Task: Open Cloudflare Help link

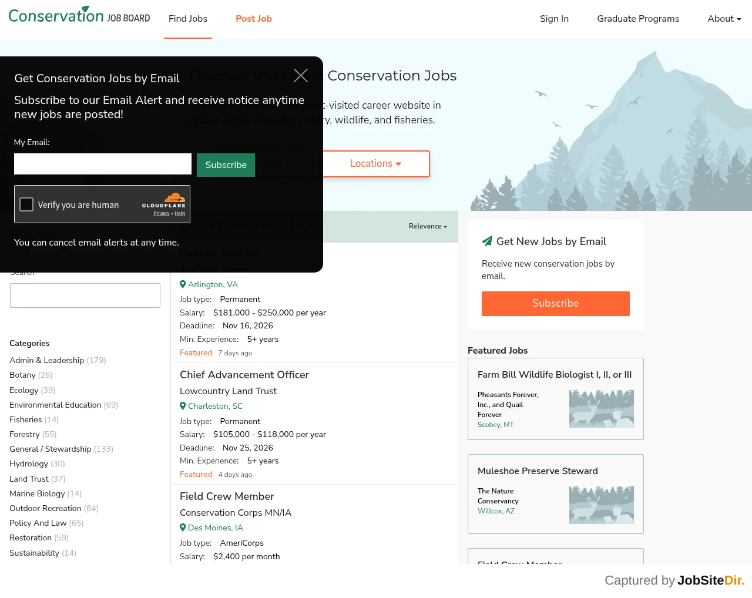Action: click(x=180, y=213)
